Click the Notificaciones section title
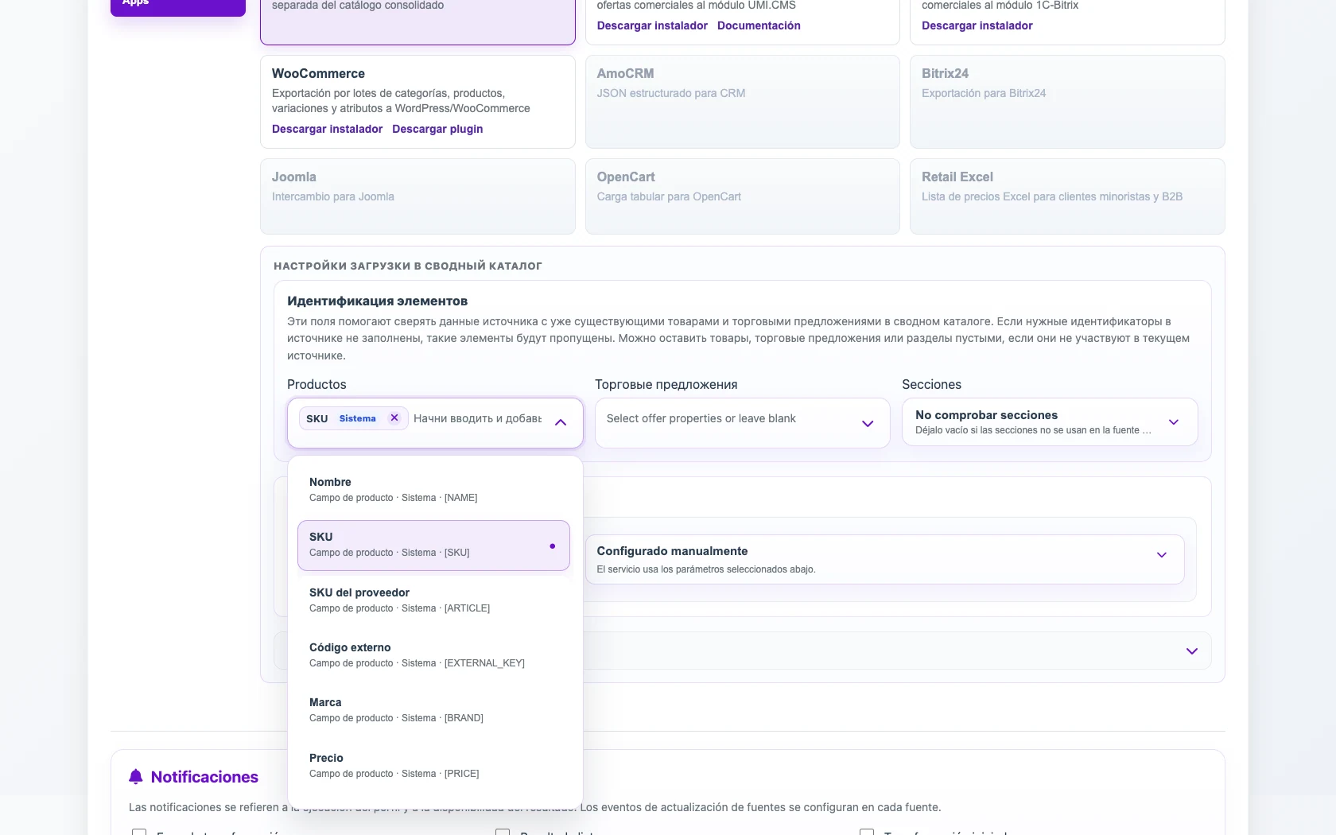This screenshot has height=835, width=1336. 204,777
